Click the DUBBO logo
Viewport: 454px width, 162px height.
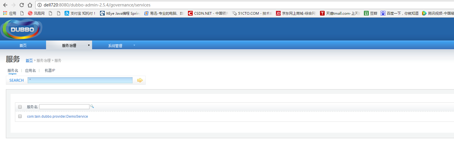click(21, 29)
